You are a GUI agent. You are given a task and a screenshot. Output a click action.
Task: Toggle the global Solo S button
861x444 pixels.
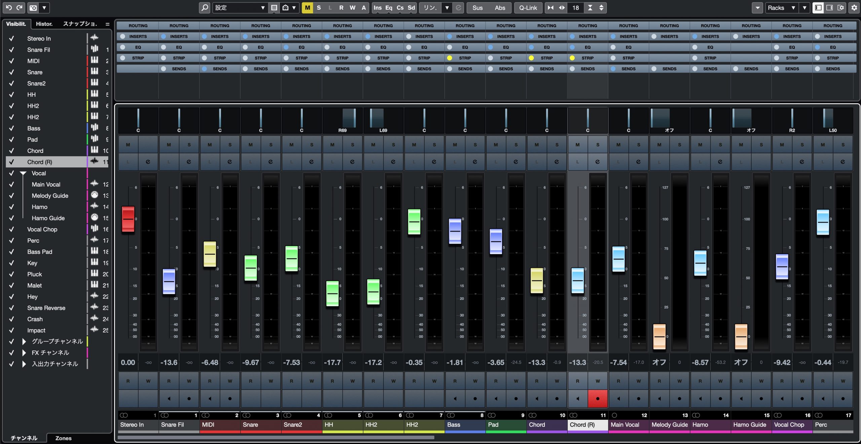point(319,7)
